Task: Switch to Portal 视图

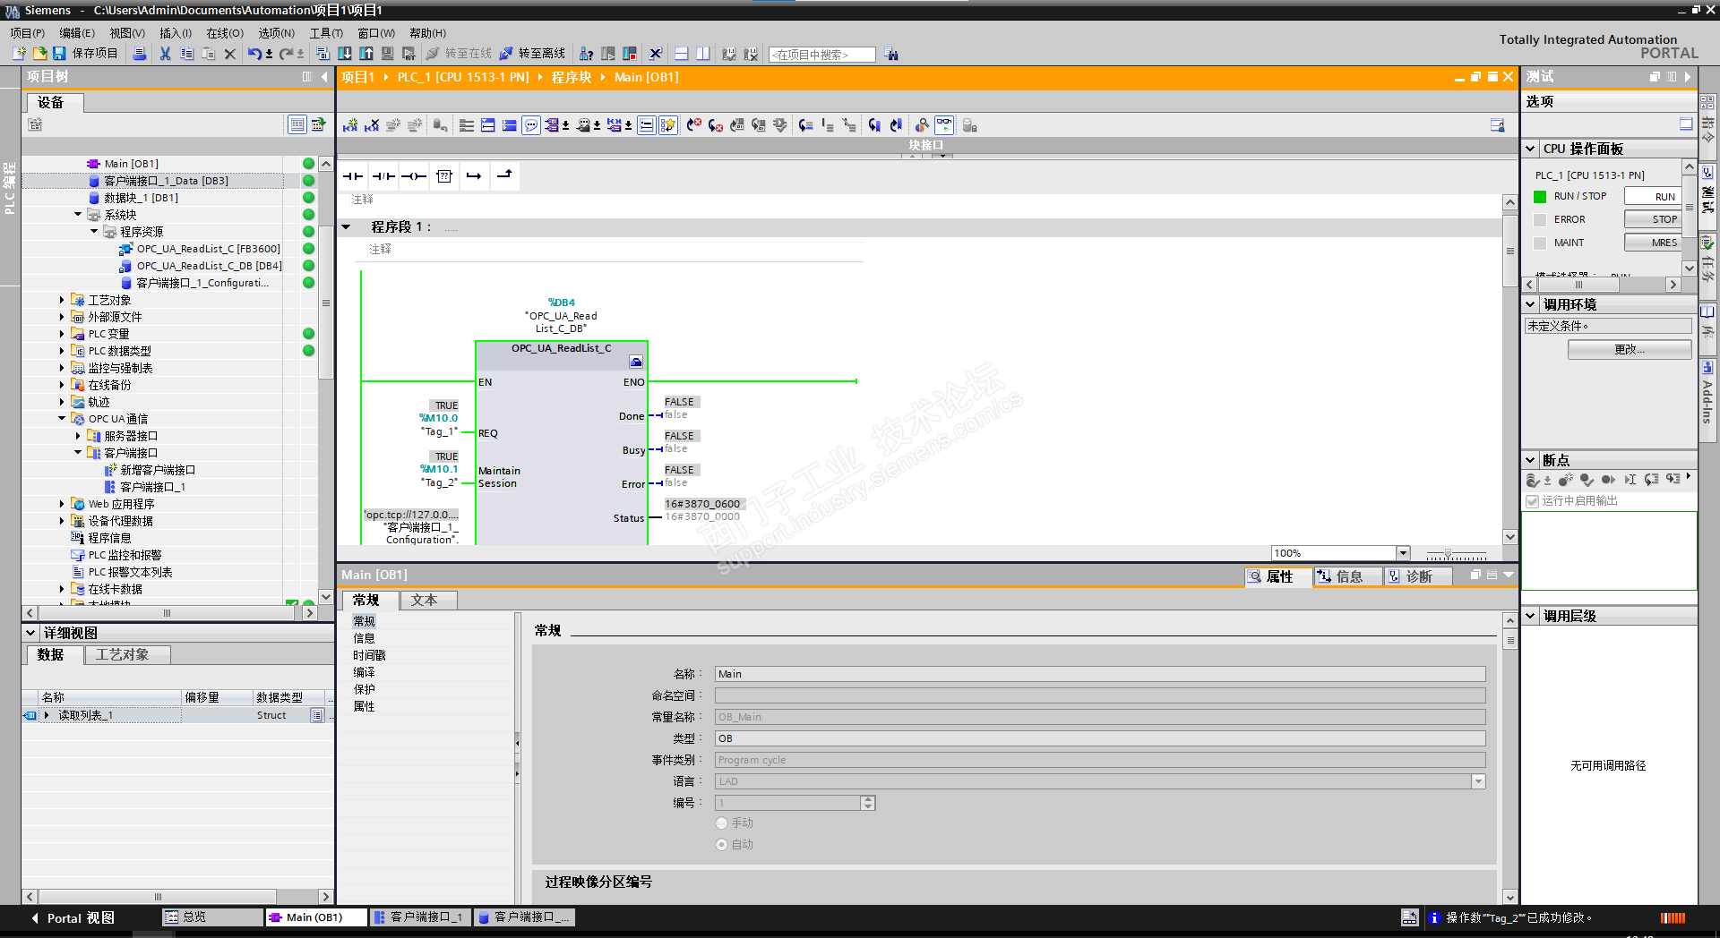Action: point(73,918)
